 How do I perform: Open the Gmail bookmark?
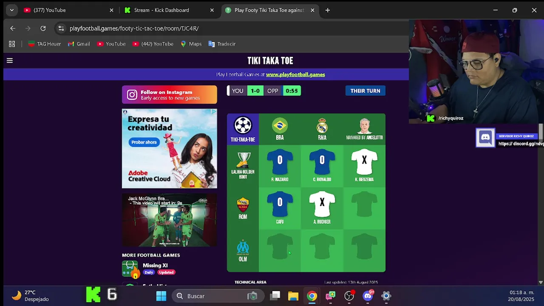79,44
